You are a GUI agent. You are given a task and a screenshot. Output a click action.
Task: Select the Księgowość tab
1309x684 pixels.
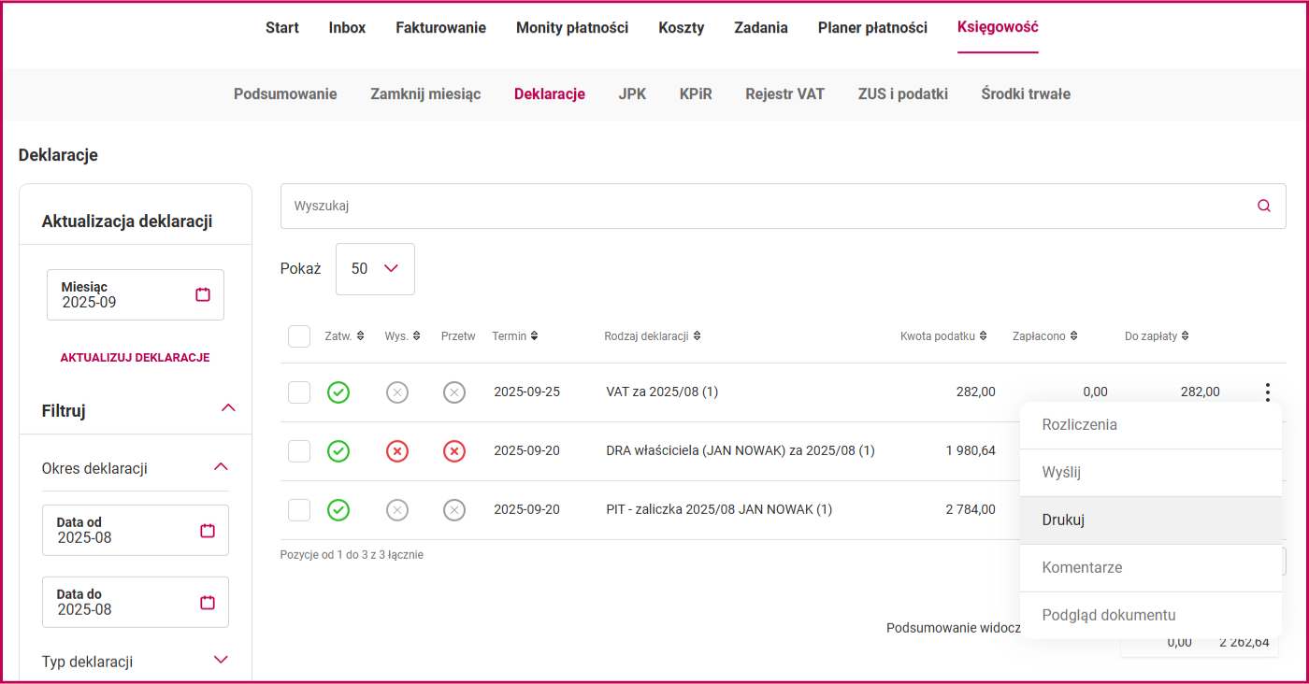click(x=998, y=27)
